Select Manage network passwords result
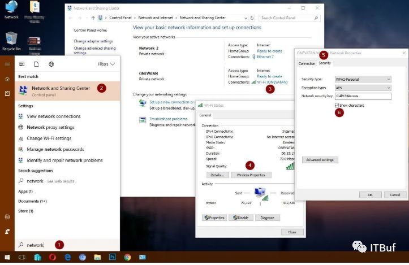The height and width of the screenshot is (265, 409). coord(67,149)
